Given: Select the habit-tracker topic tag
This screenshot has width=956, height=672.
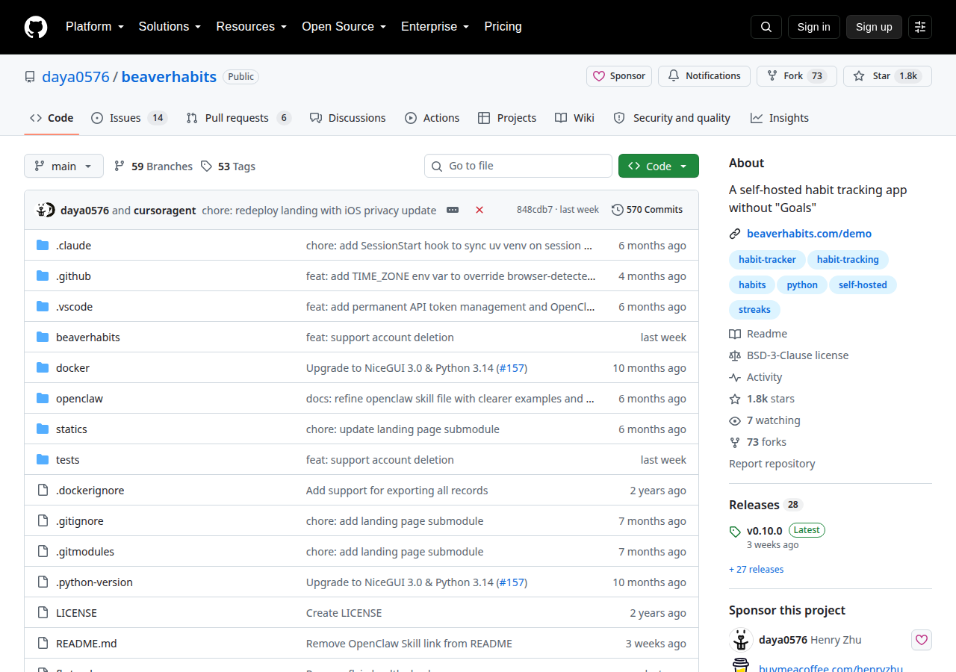Looking at the screenshot, I should point(767,260).
